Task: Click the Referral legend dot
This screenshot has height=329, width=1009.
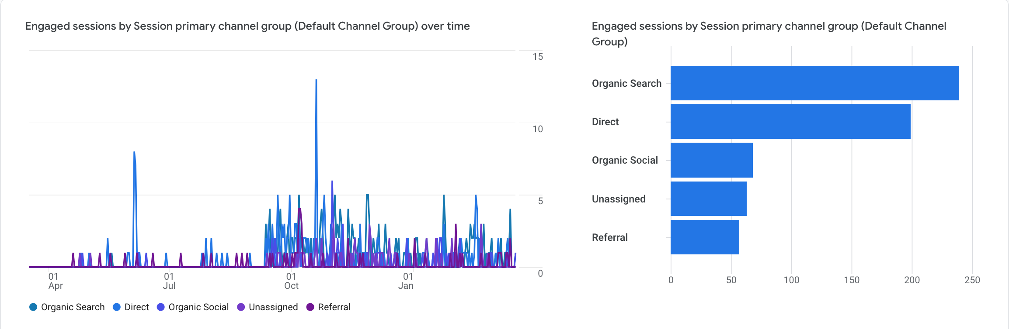Action: point(310,307)
